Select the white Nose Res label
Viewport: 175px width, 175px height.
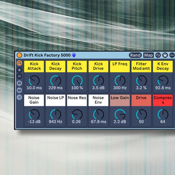point(77,100)
